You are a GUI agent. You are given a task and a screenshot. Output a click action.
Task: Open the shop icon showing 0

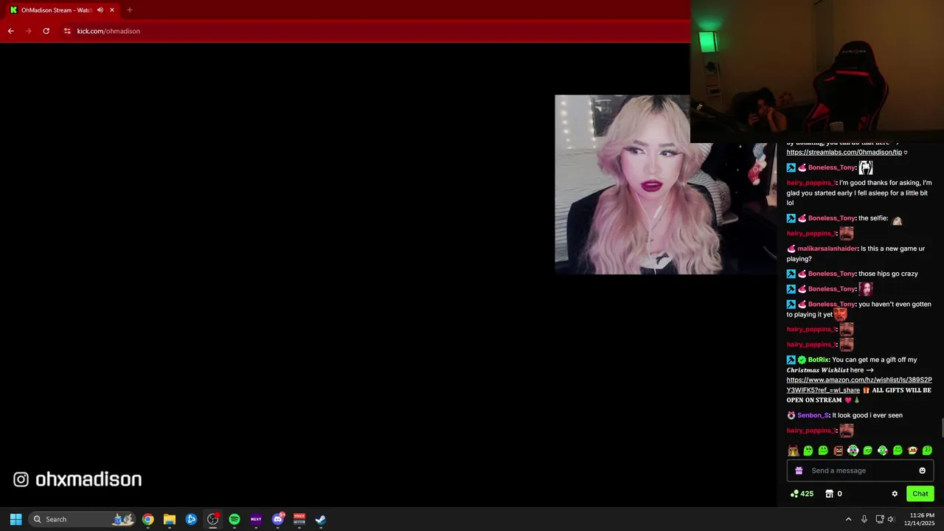[x=833, y=494]
